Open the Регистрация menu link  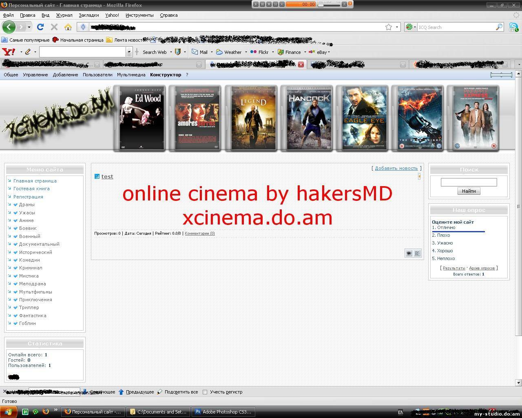coord(28,197)
